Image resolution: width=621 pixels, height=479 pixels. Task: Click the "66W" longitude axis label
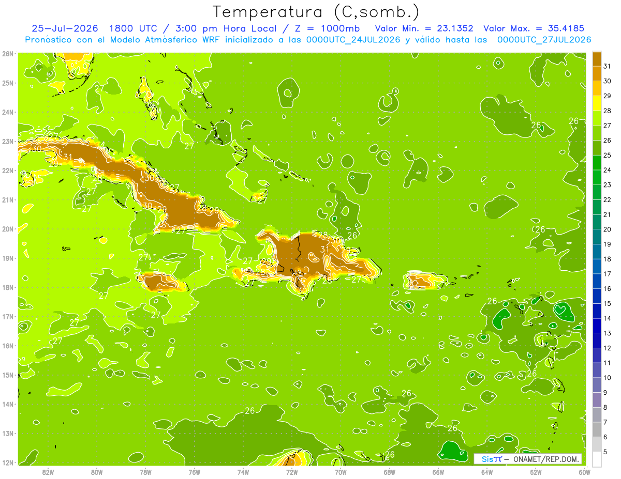438,472
